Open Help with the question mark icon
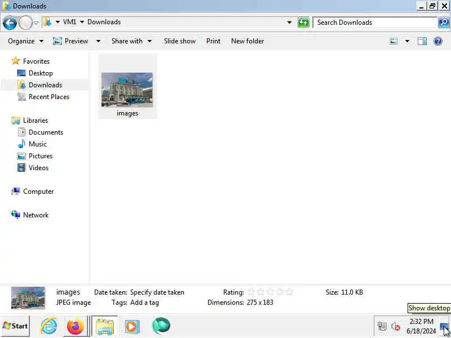The height and width of the screenshot is (338, 451). [438, 41]
